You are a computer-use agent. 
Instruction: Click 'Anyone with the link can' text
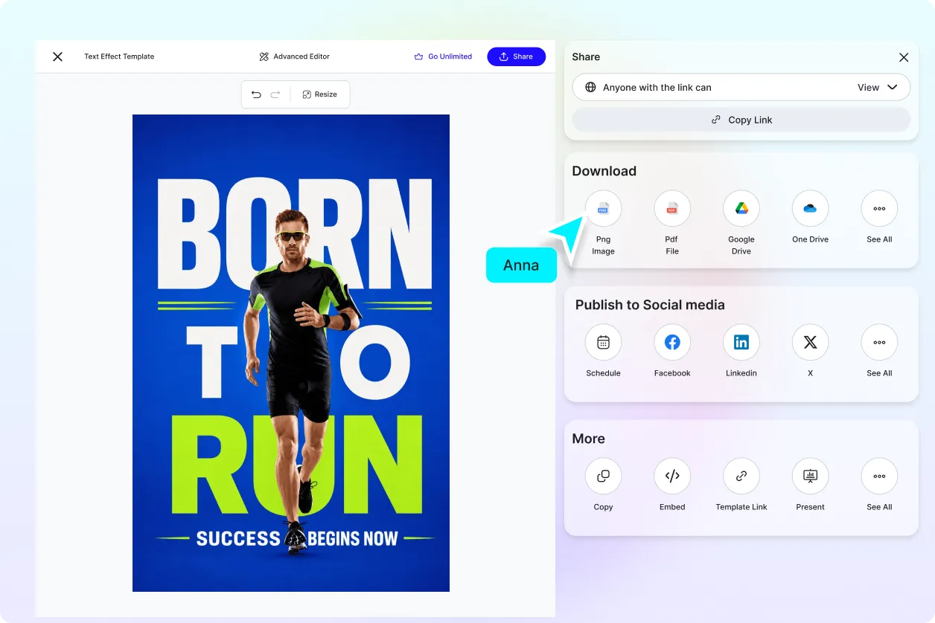click(657, 87)
